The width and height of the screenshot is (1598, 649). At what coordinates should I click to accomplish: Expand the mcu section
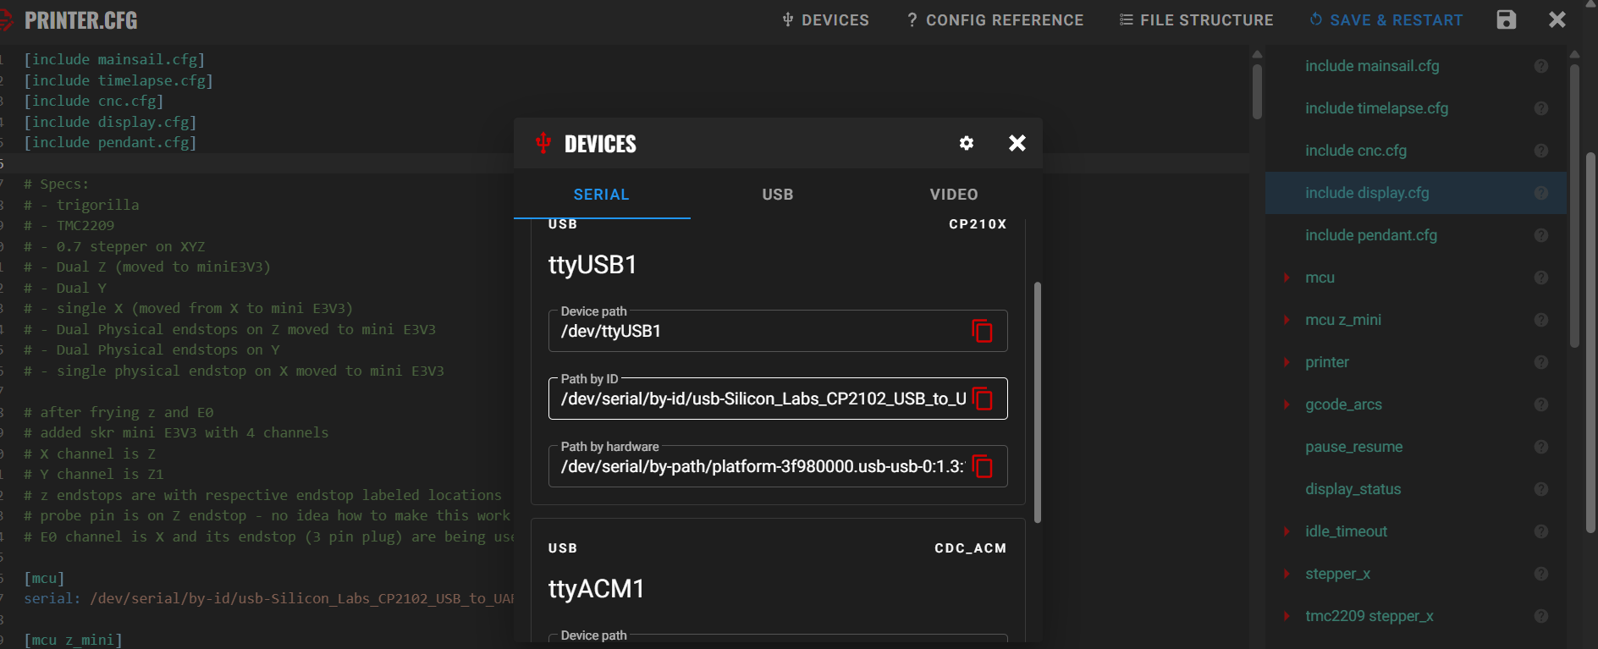(x=1287, y=278)
